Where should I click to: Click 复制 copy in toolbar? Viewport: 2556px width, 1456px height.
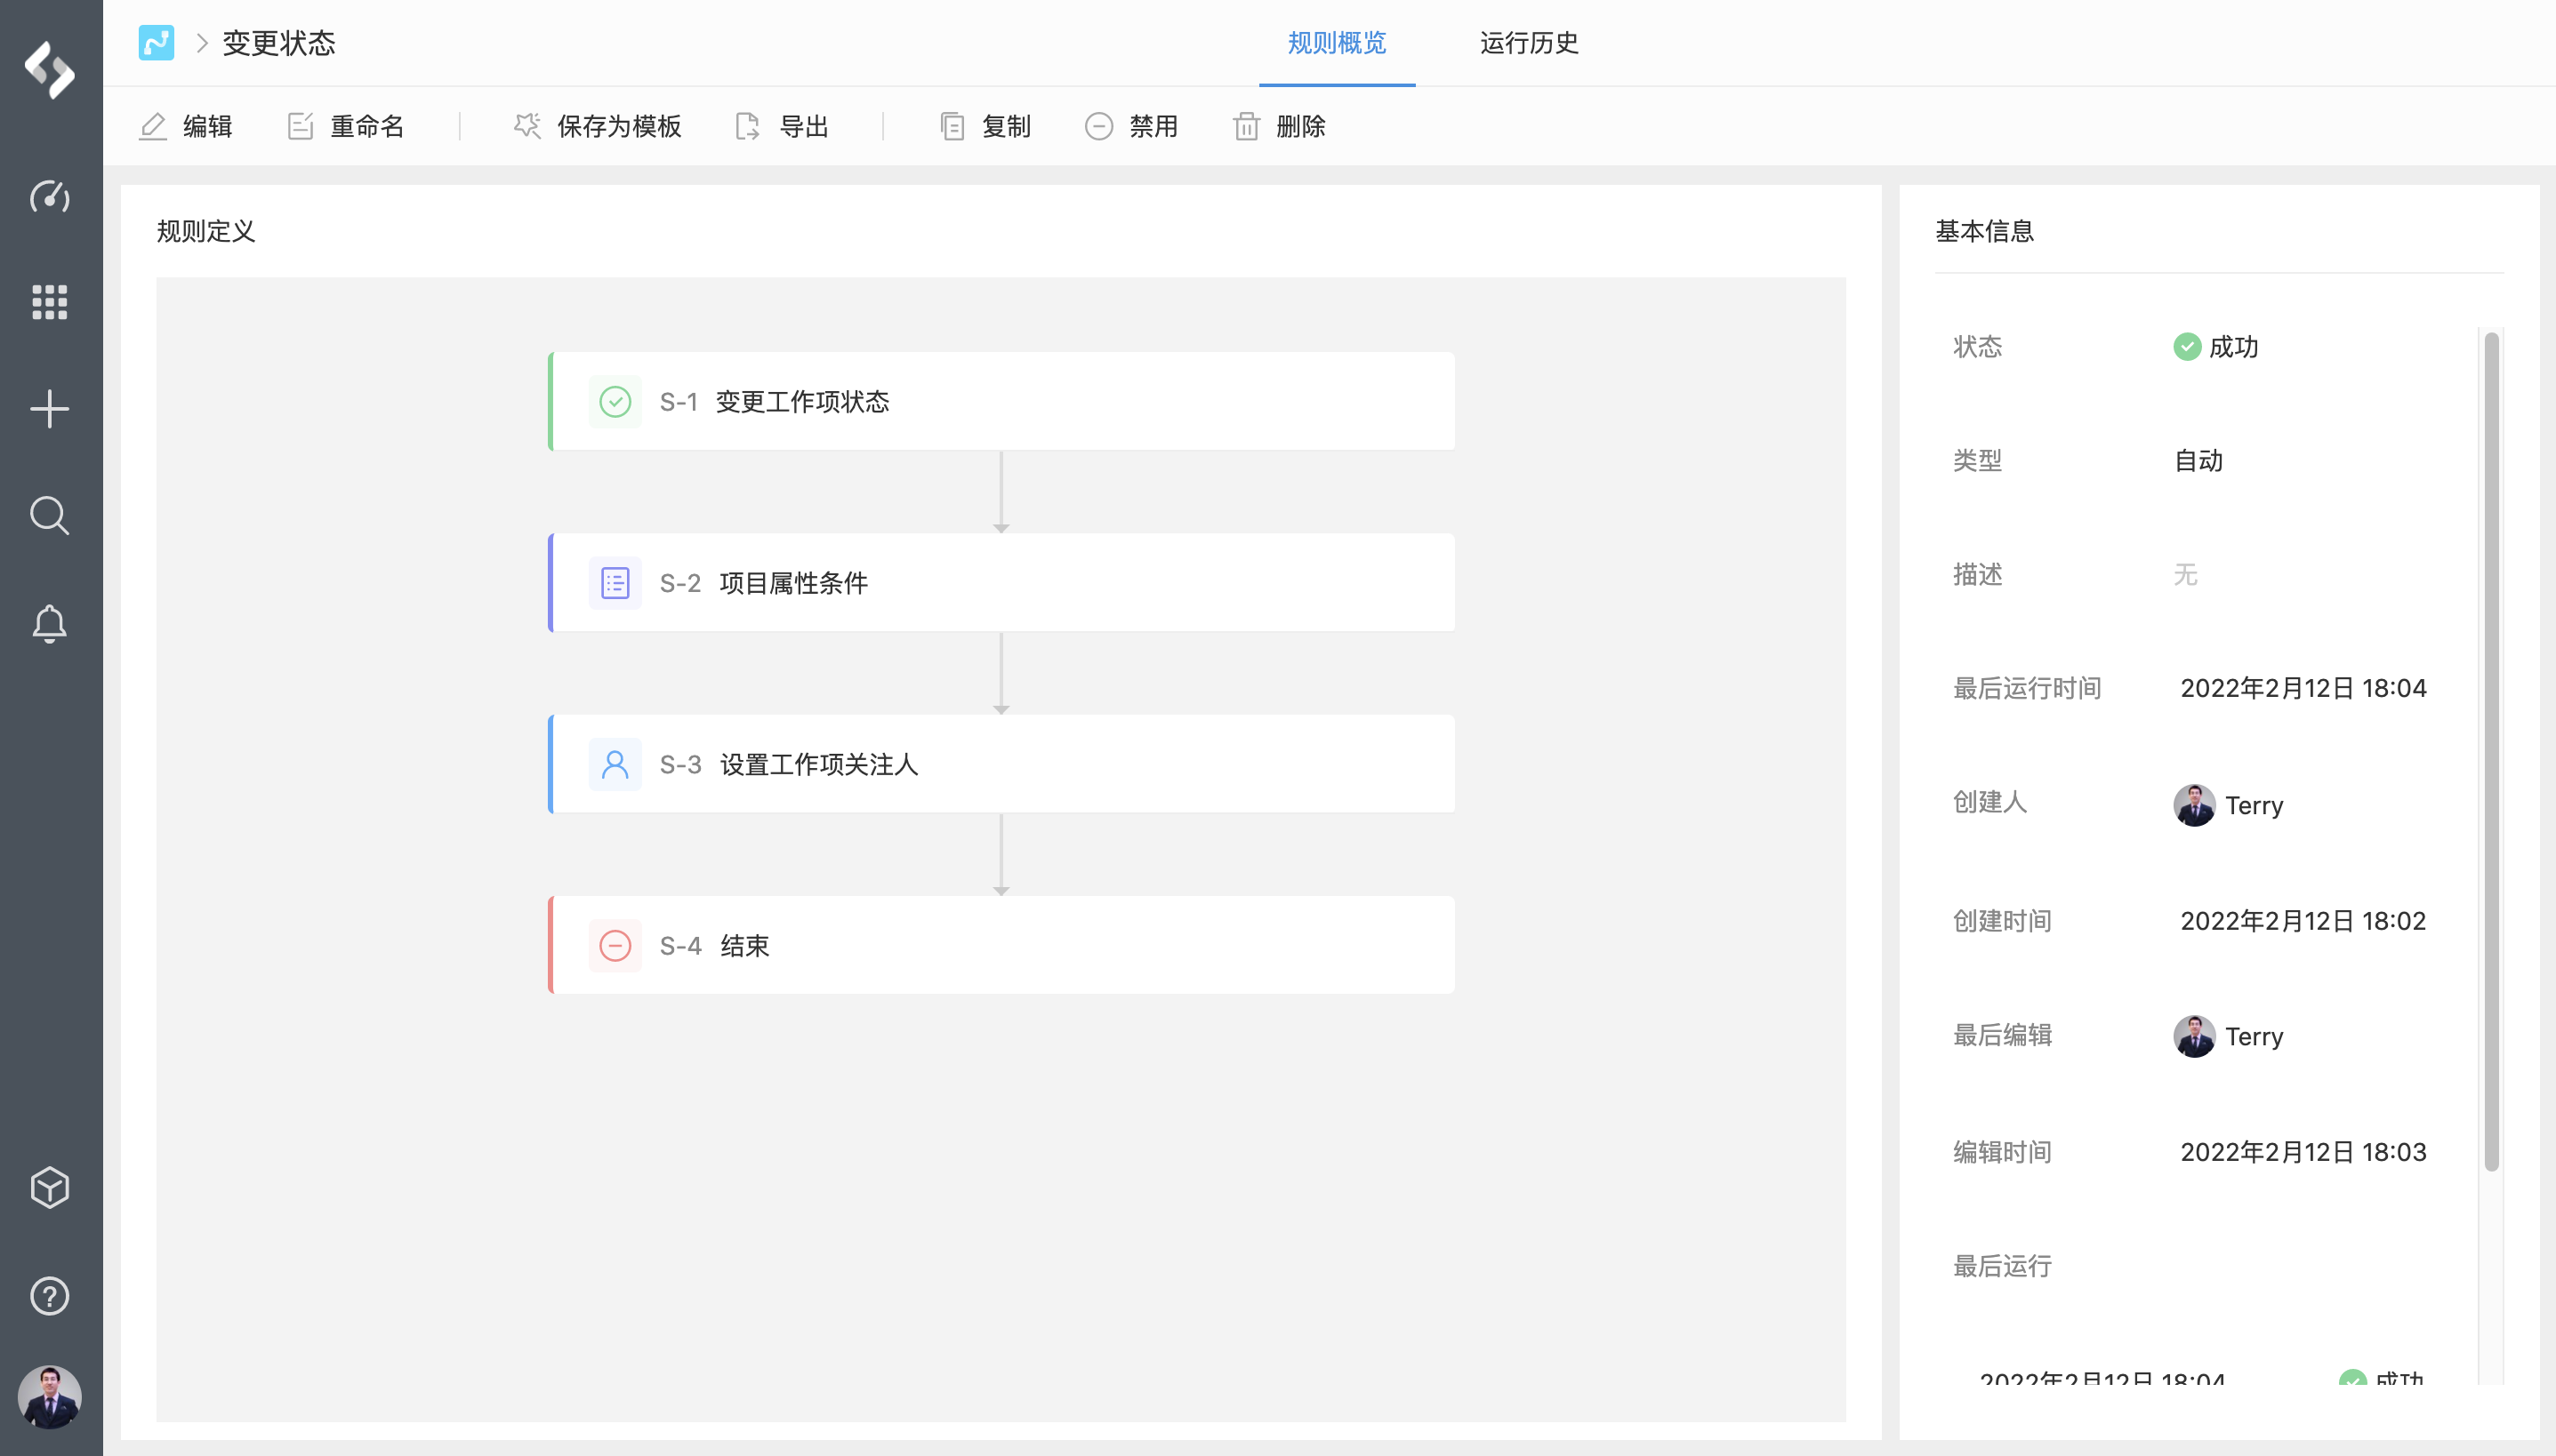(x=985, y=126)
